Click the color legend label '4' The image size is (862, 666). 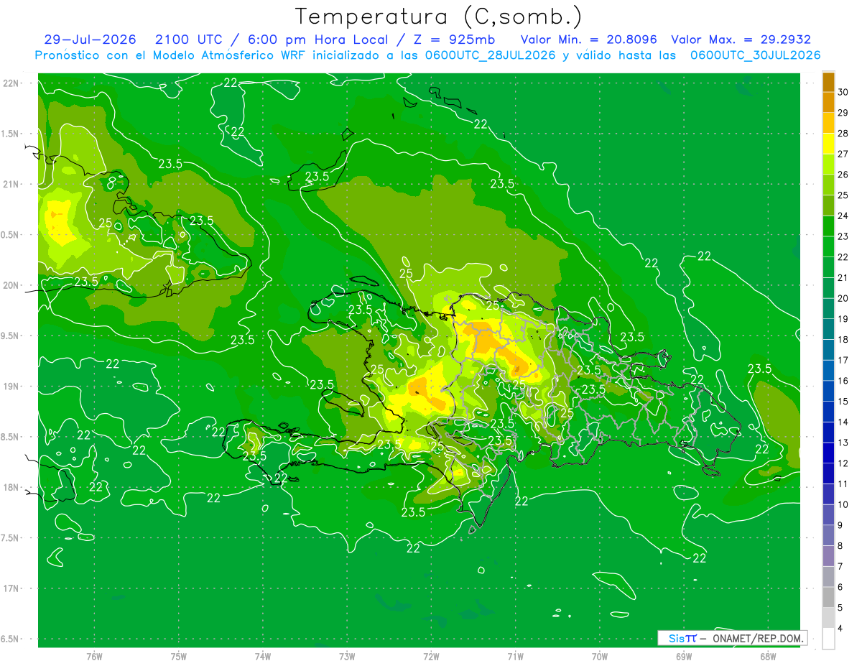[x=840, y=629]
